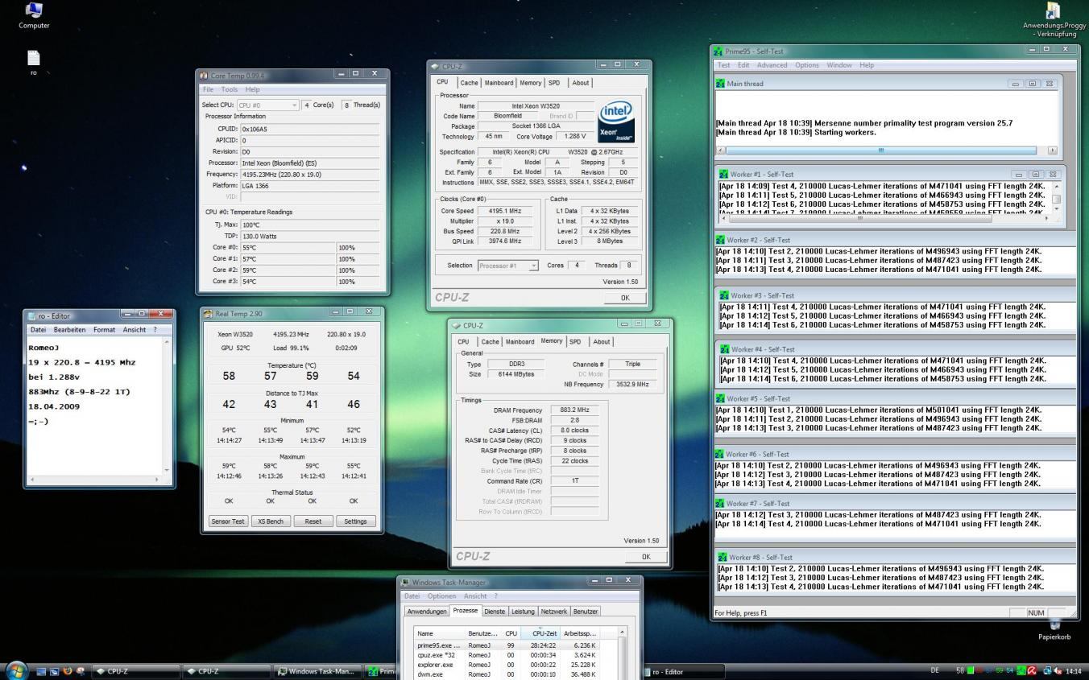Click the Intel Xeon logo in CPU-Z
This screenshot has height=680, width=1089.
[x=617, y=121]
